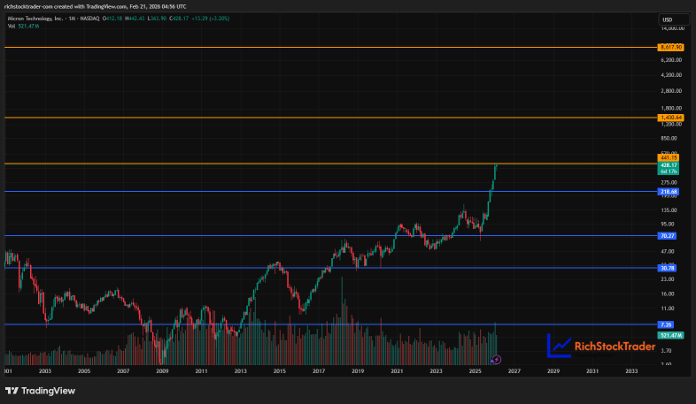
Task: Select the orange 8,617.90 price label
Action: 670,47
